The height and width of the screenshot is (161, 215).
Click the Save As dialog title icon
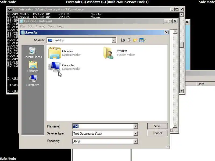(23, 32)
